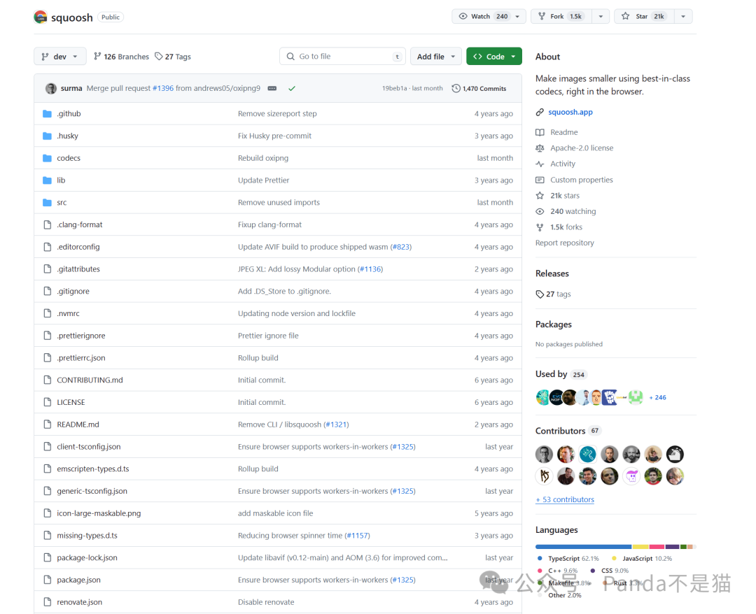Open the 'Rebuild oxipng' commit message
This screenshot has width=756, height=614.
[x=263, y=158]
